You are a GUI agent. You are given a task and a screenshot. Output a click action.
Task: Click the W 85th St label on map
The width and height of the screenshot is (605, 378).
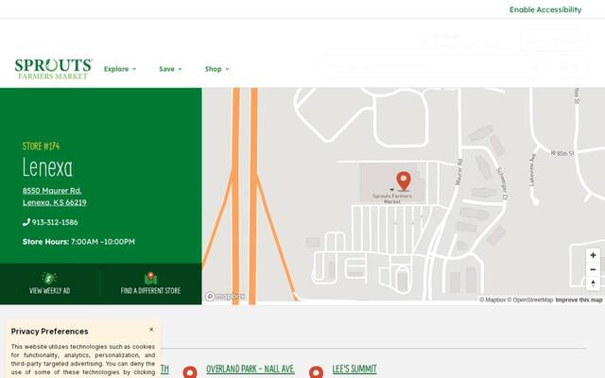562,153
